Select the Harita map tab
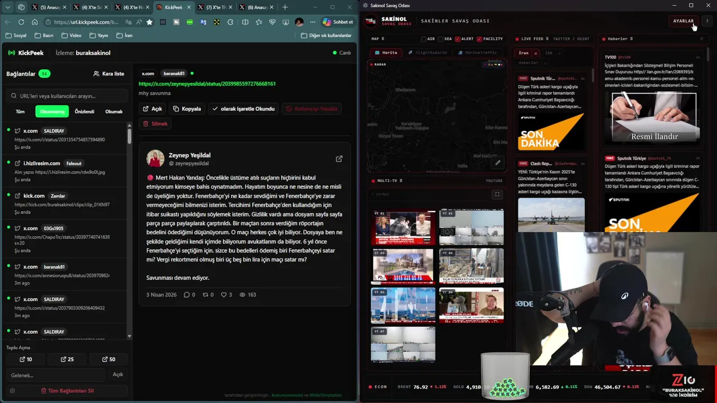The height and width of the screenshot is (403, 717). point(386,53)
